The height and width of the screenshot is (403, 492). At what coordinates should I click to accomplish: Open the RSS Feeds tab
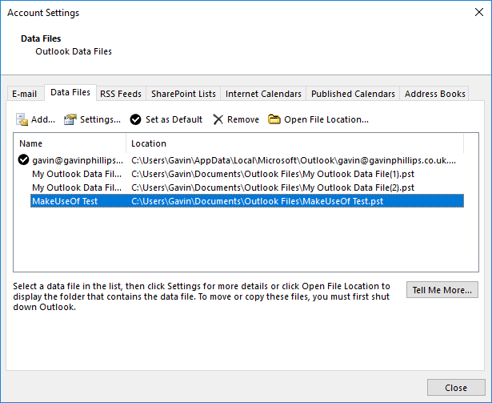pyautogui.click(x=119, y=94)
